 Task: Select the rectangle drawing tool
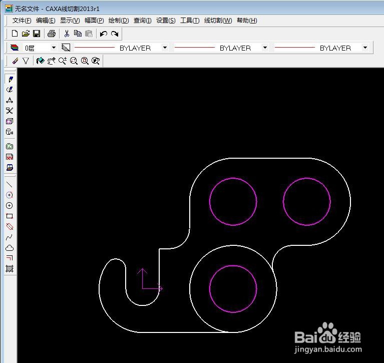coord(10,216)
